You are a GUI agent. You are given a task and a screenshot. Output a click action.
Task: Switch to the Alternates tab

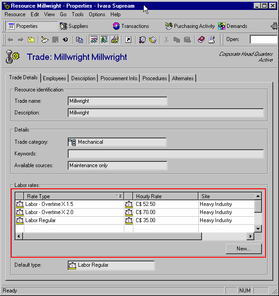(x=183, y=78)
